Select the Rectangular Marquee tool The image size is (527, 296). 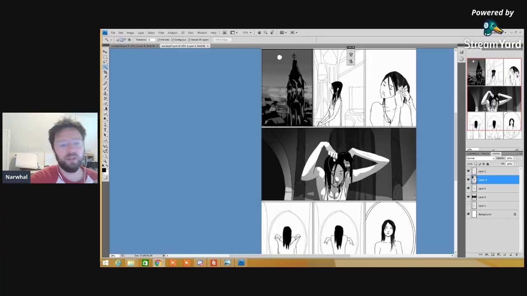point(105,57)
